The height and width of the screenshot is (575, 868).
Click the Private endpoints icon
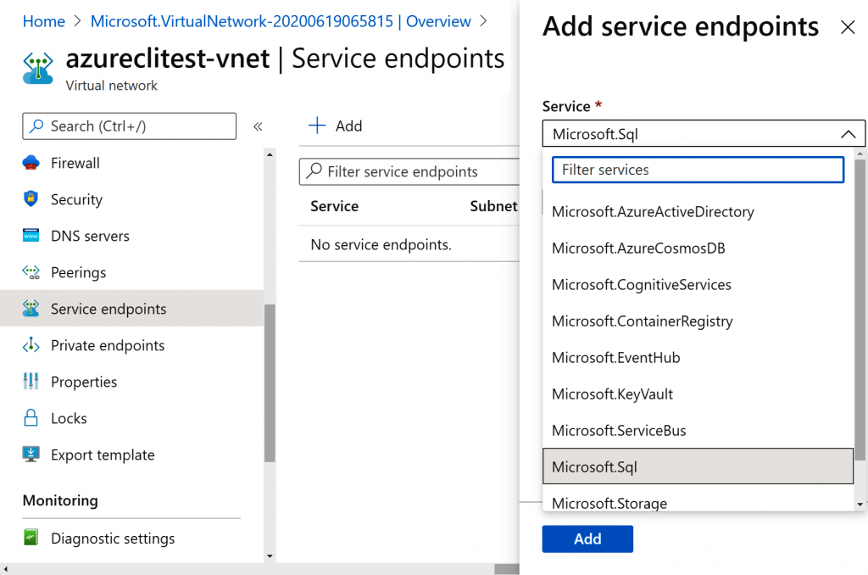point(31,345)
